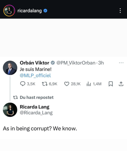Screen dimensions: 127x151
Task: Click the reply icon showing 3,5K
Action: click(x=23, y=84)
